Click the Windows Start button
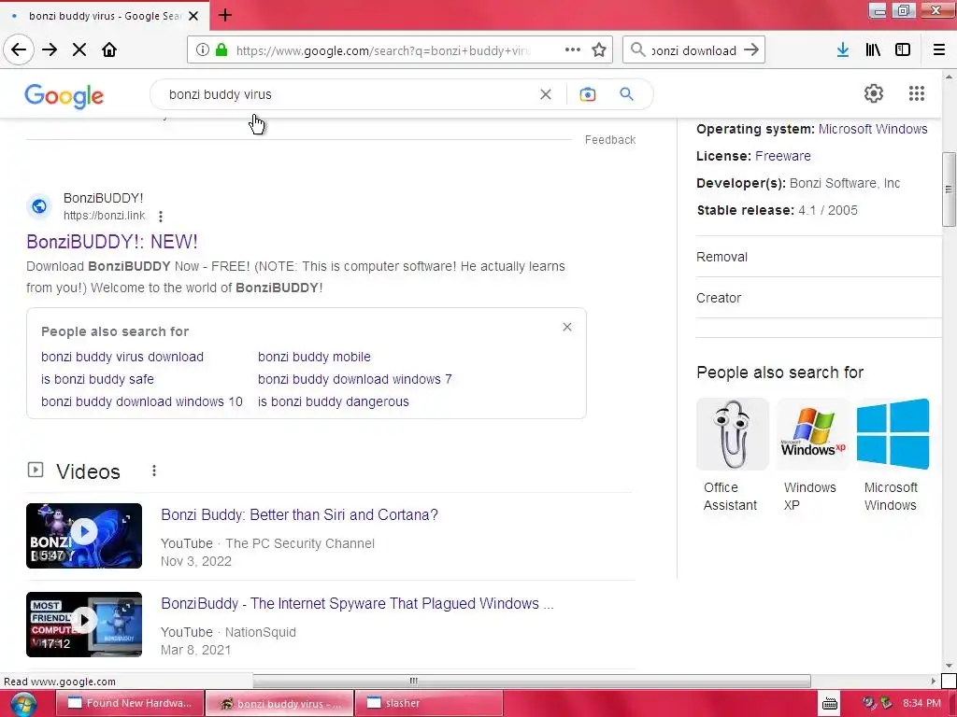The height and width of the screenshot is (717, 957). [23, 704]
